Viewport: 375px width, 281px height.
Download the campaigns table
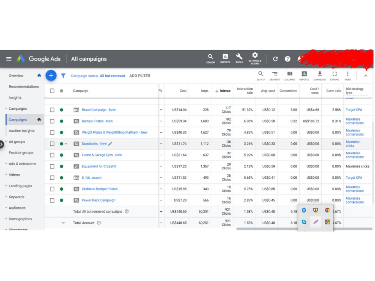point(319,76)
